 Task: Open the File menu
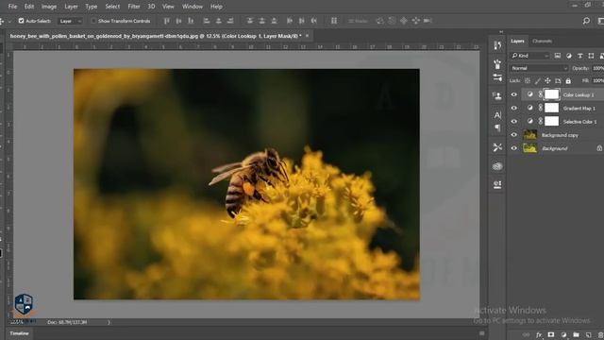(12, 7)
